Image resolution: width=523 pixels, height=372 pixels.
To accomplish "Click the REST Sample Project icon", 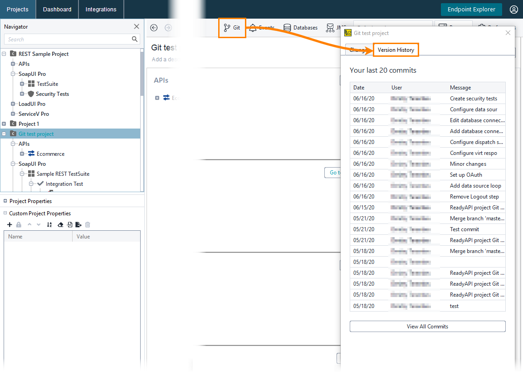I will tap(13, 54).
